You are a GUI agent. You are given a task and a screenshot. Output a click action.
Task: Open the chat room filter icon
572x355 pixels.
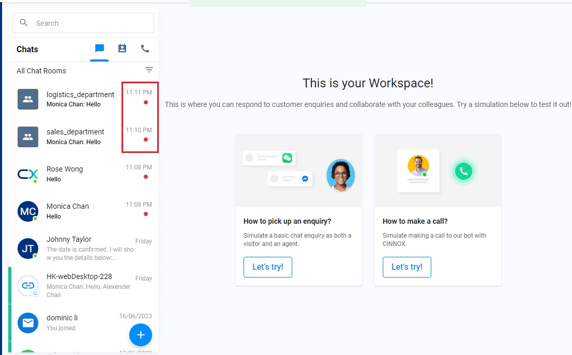[149, 70]
